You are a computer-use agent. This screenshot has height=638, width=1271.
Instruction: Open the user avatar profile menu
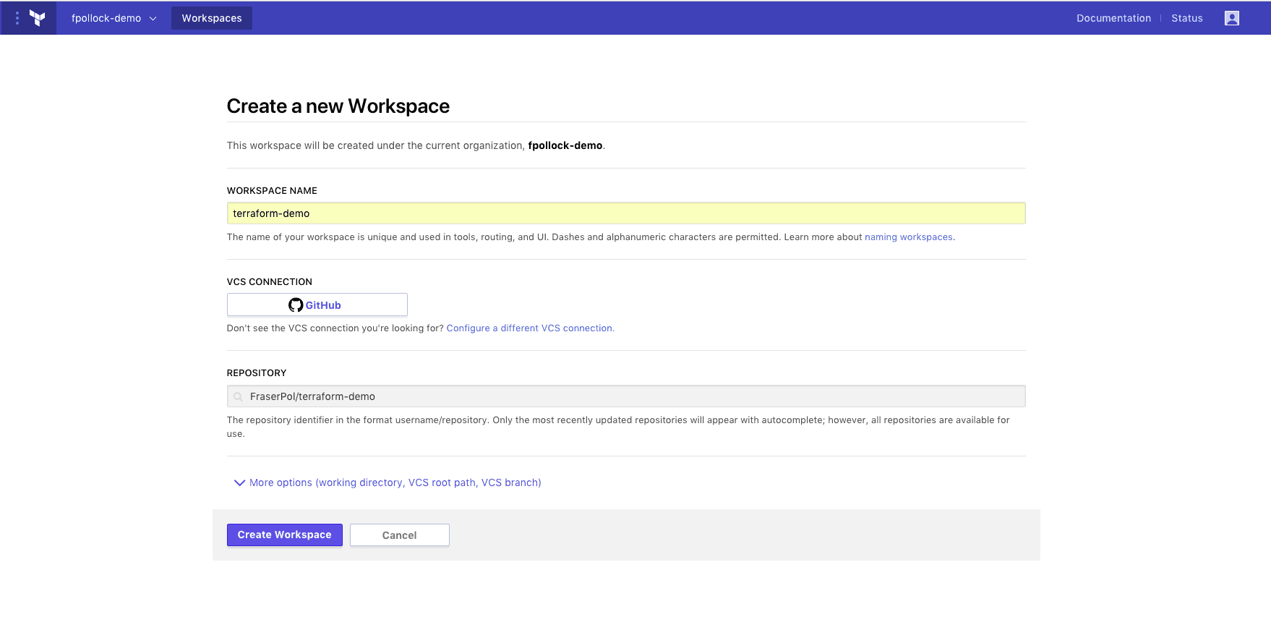point(1231,18)
